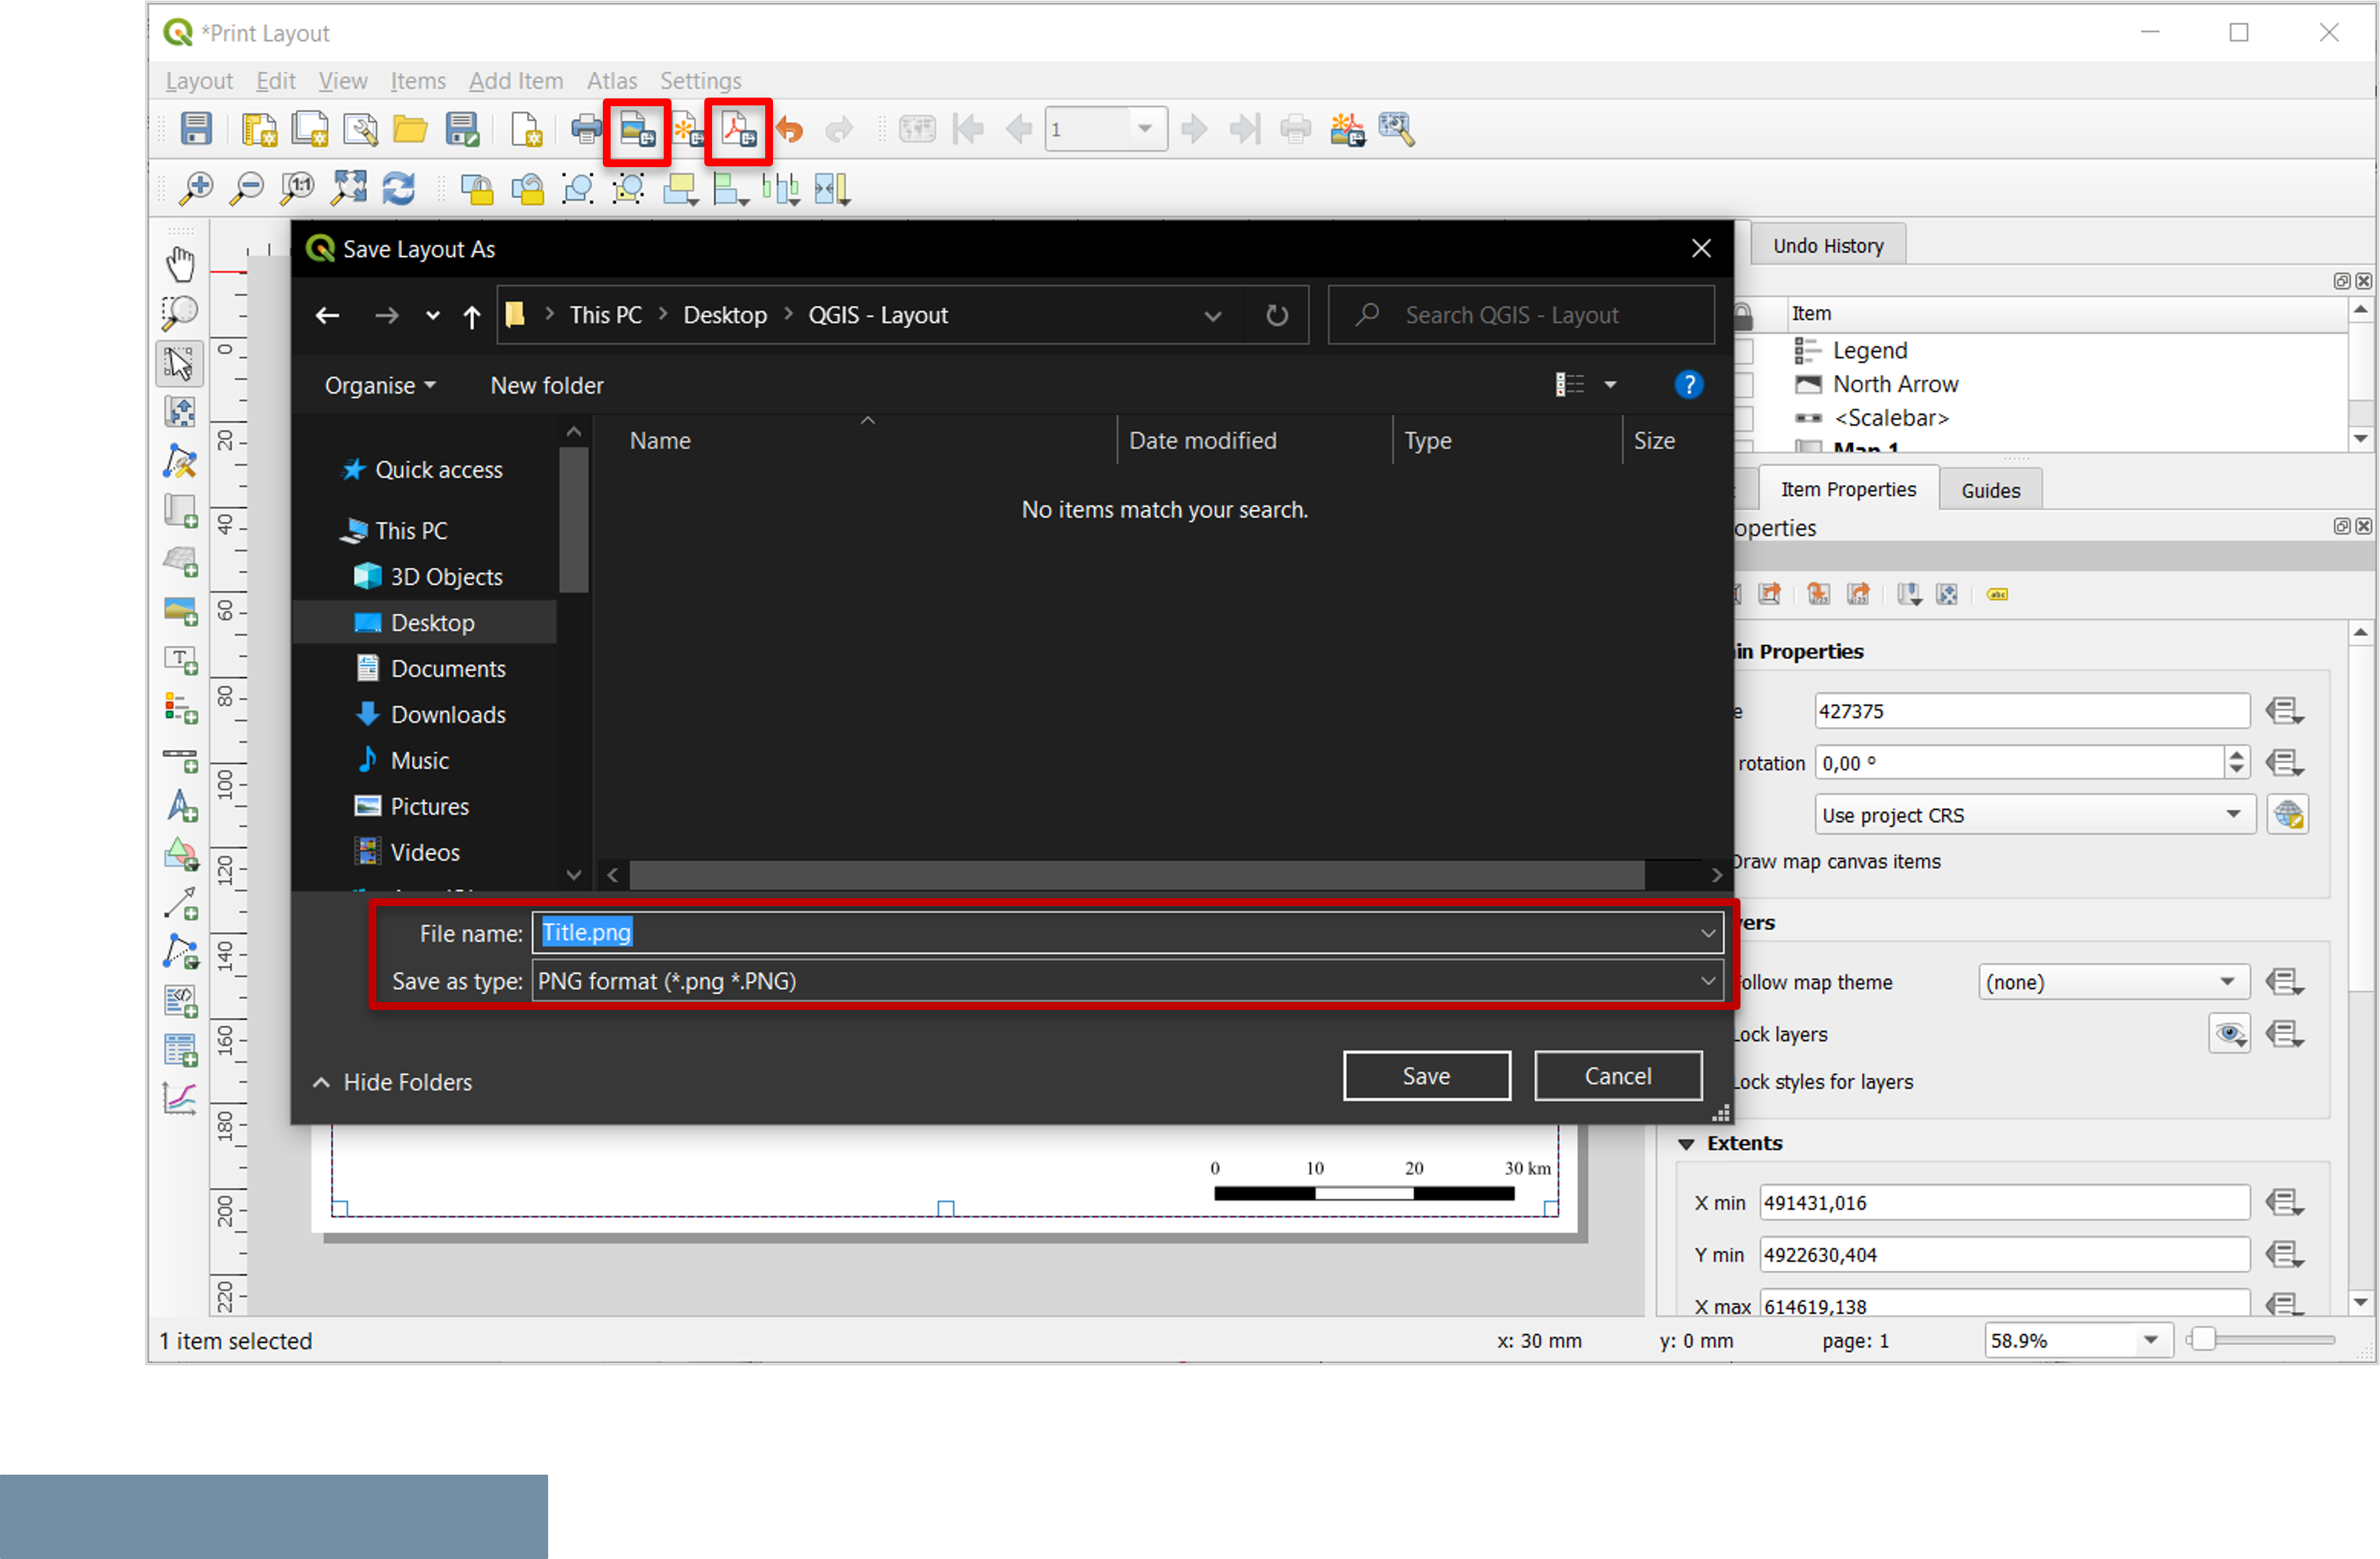The height and width of the screenshot is (1559, 2380).
Task: Click the Refresh View icon
Action: point(399,188)
